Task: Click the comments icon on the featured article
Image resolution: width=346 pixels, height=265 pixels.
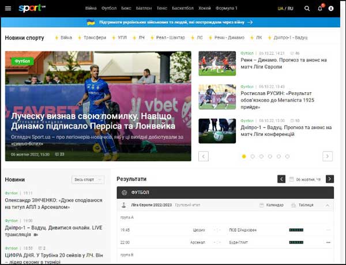Action: (57, 154)
